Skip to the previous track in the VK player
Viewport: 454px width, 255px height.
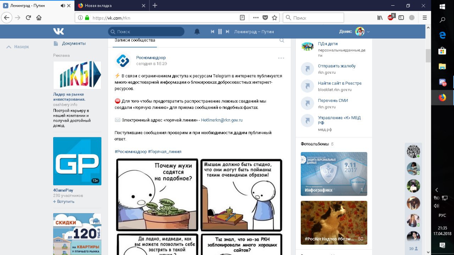pos(212,32)
